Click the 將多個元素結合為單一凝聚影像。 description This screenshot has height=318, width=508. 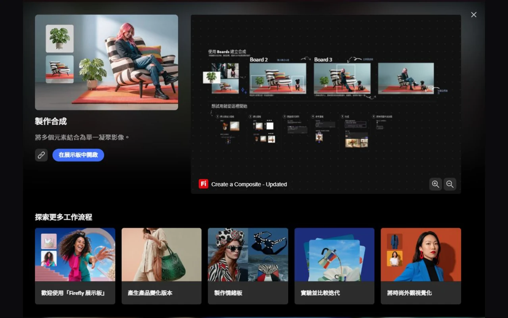click(x=83, y=138)
